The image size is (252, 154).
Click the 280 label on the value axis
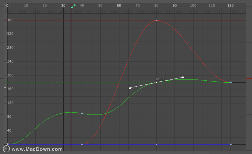[10, 48]
